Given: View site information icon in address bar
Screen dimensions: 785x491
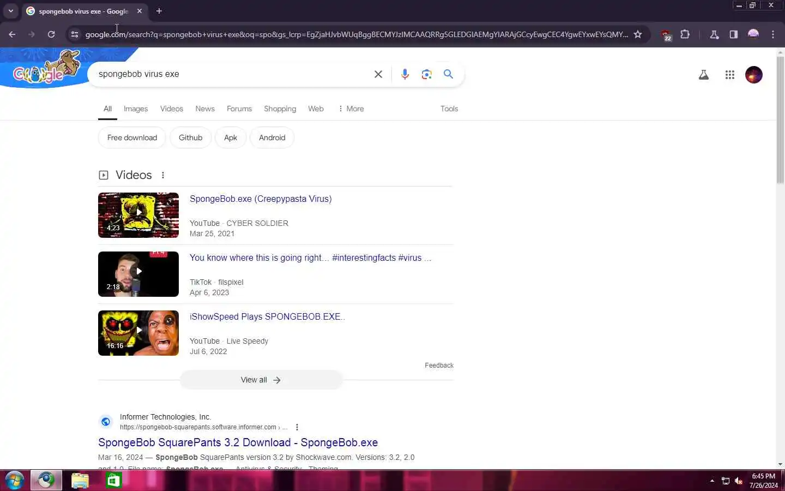Looking at the screenshot, I should click(75, 34).
